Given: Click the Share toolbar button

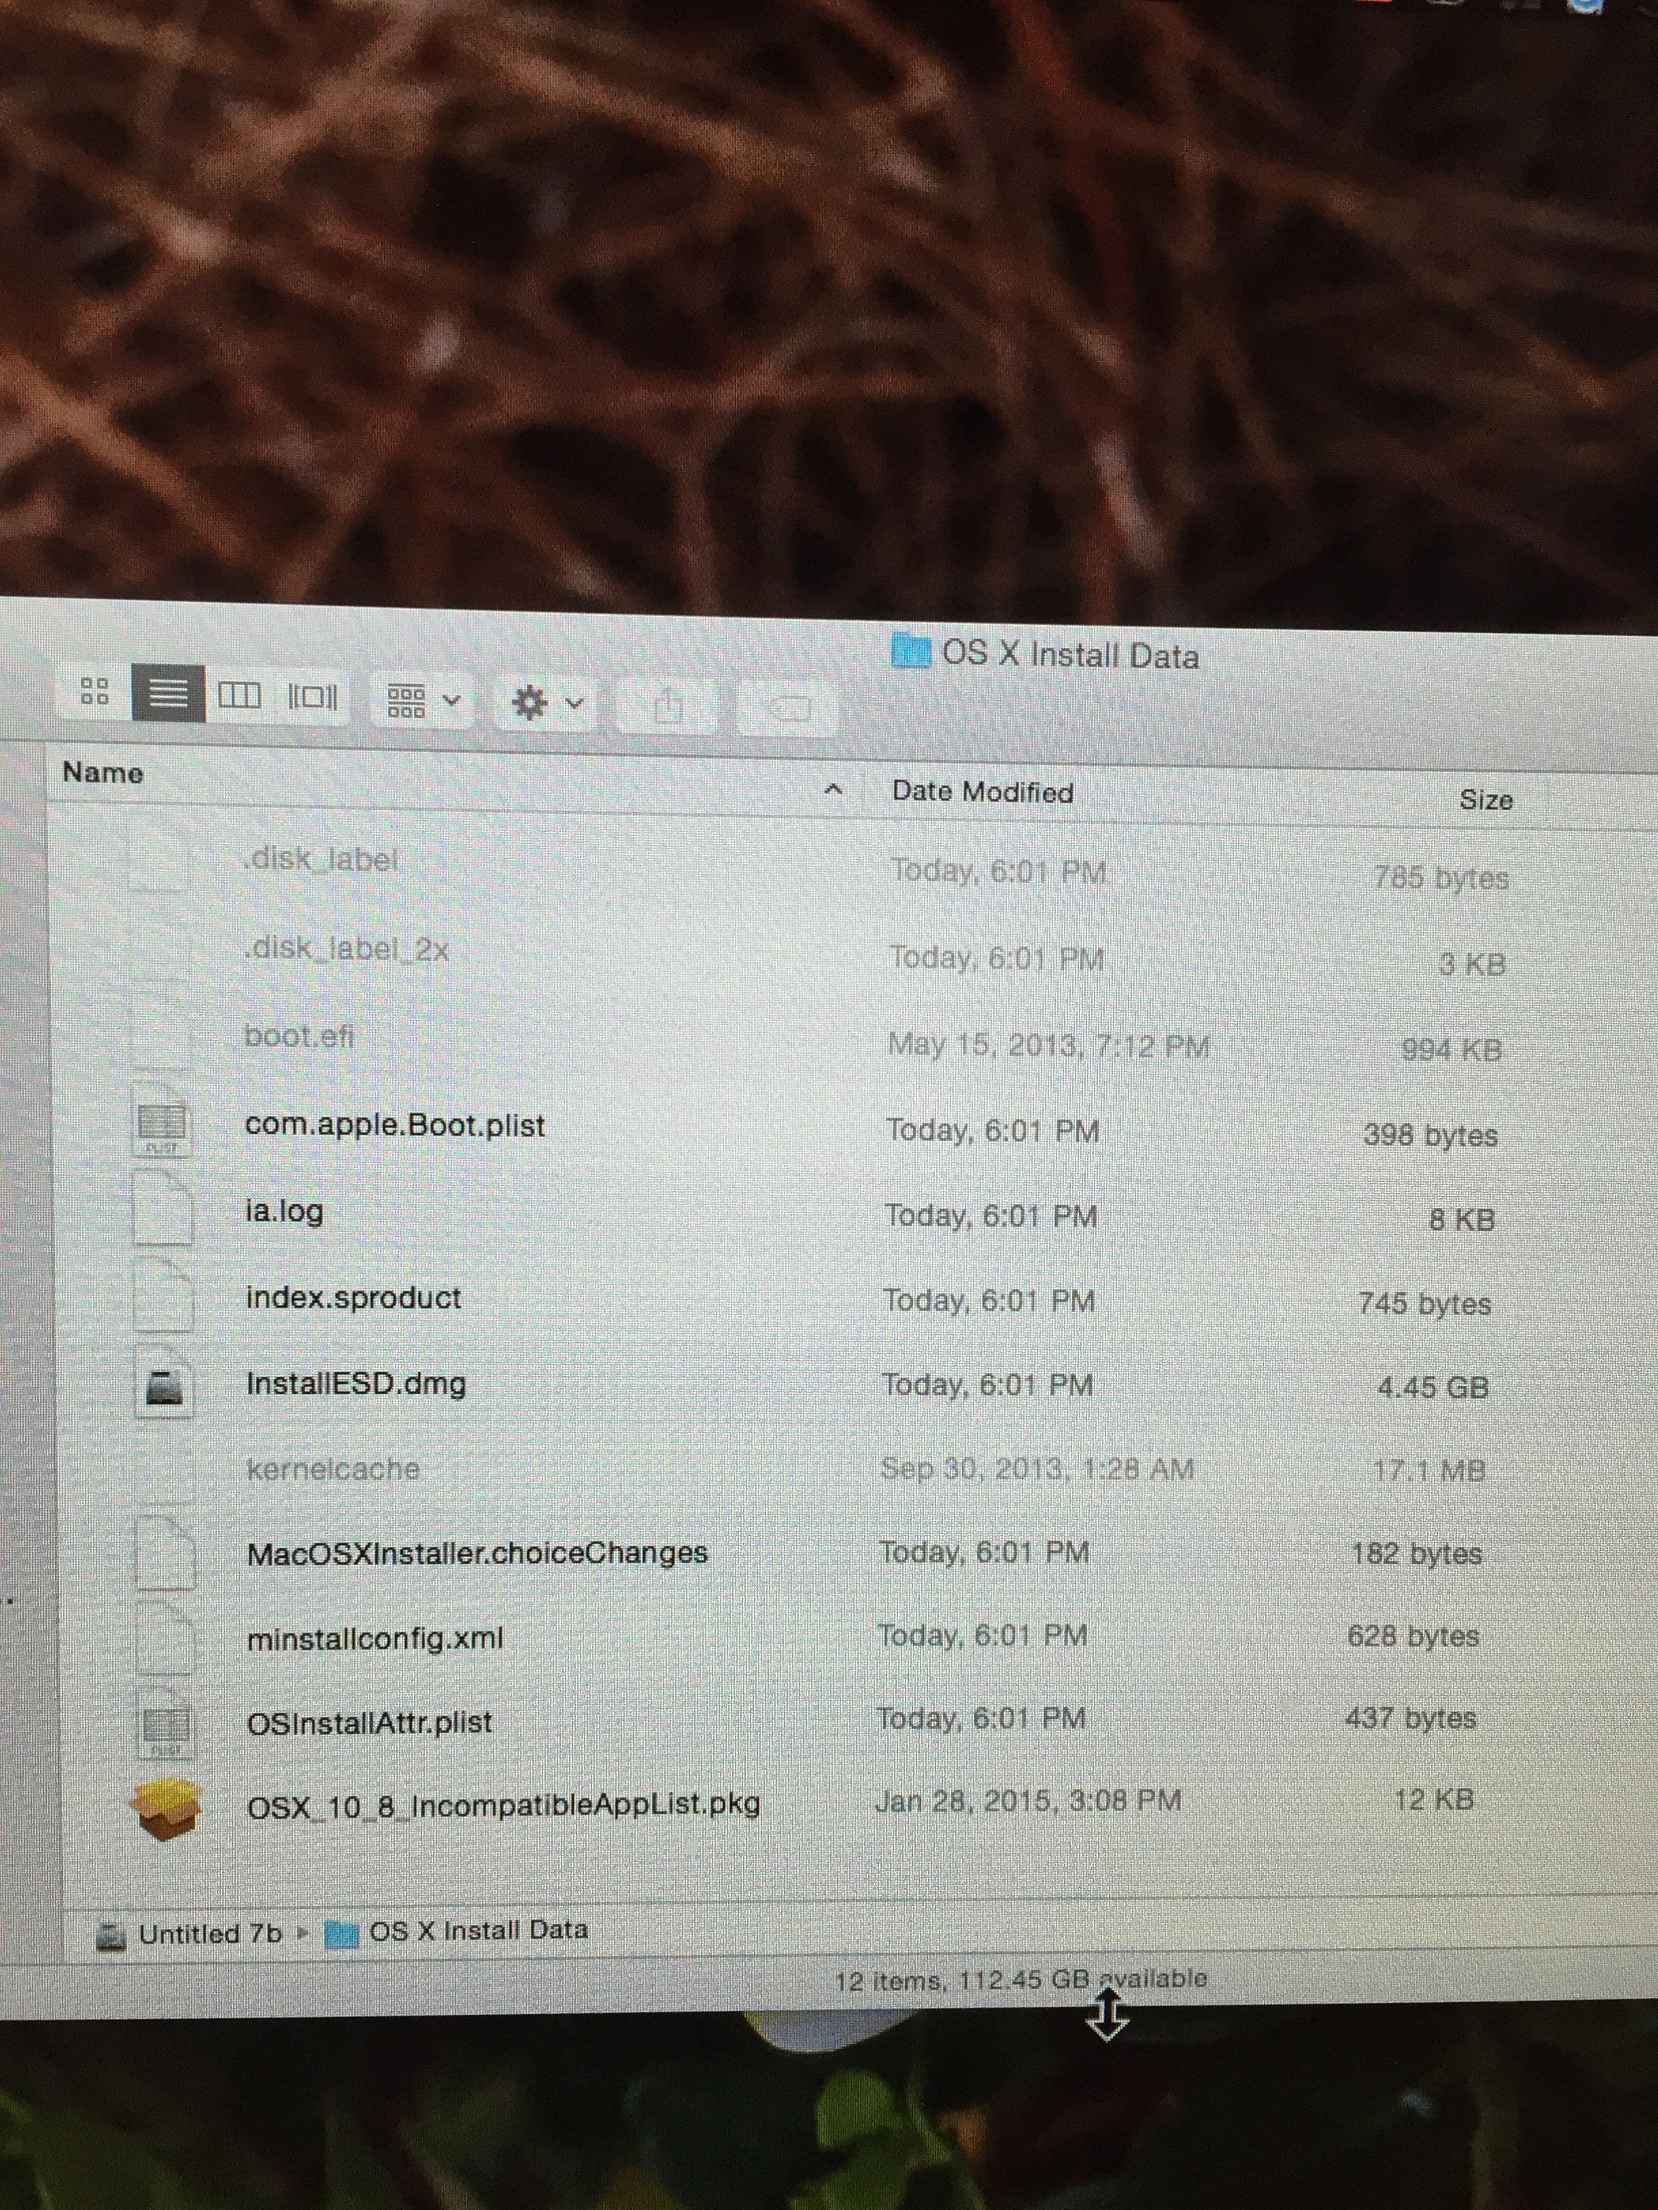Looking at the screenshot, I should tap(668, 707).
